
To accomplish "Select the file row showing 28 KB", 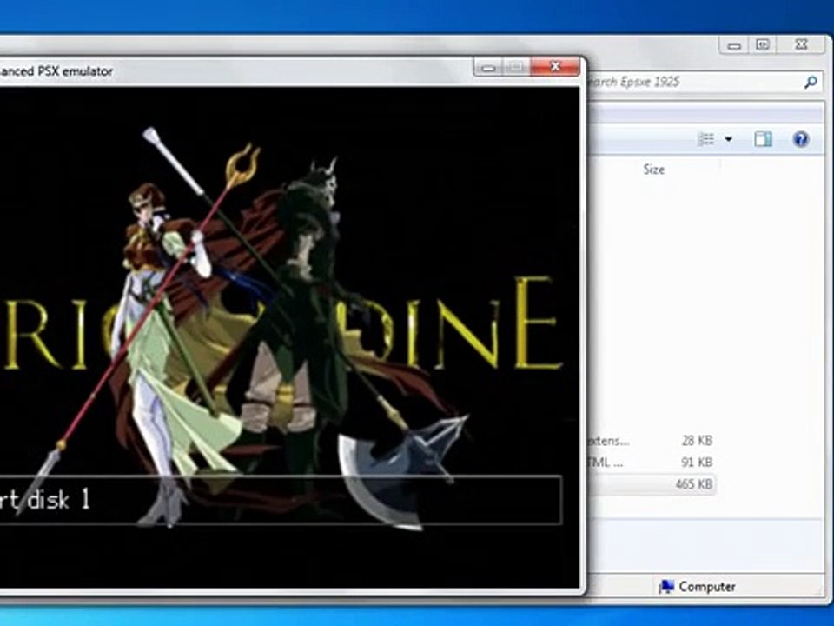I will 652,441.
